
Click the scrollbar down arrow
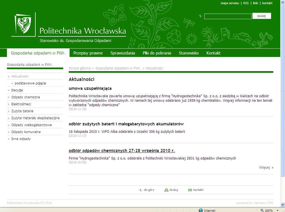tap(283, 205)
